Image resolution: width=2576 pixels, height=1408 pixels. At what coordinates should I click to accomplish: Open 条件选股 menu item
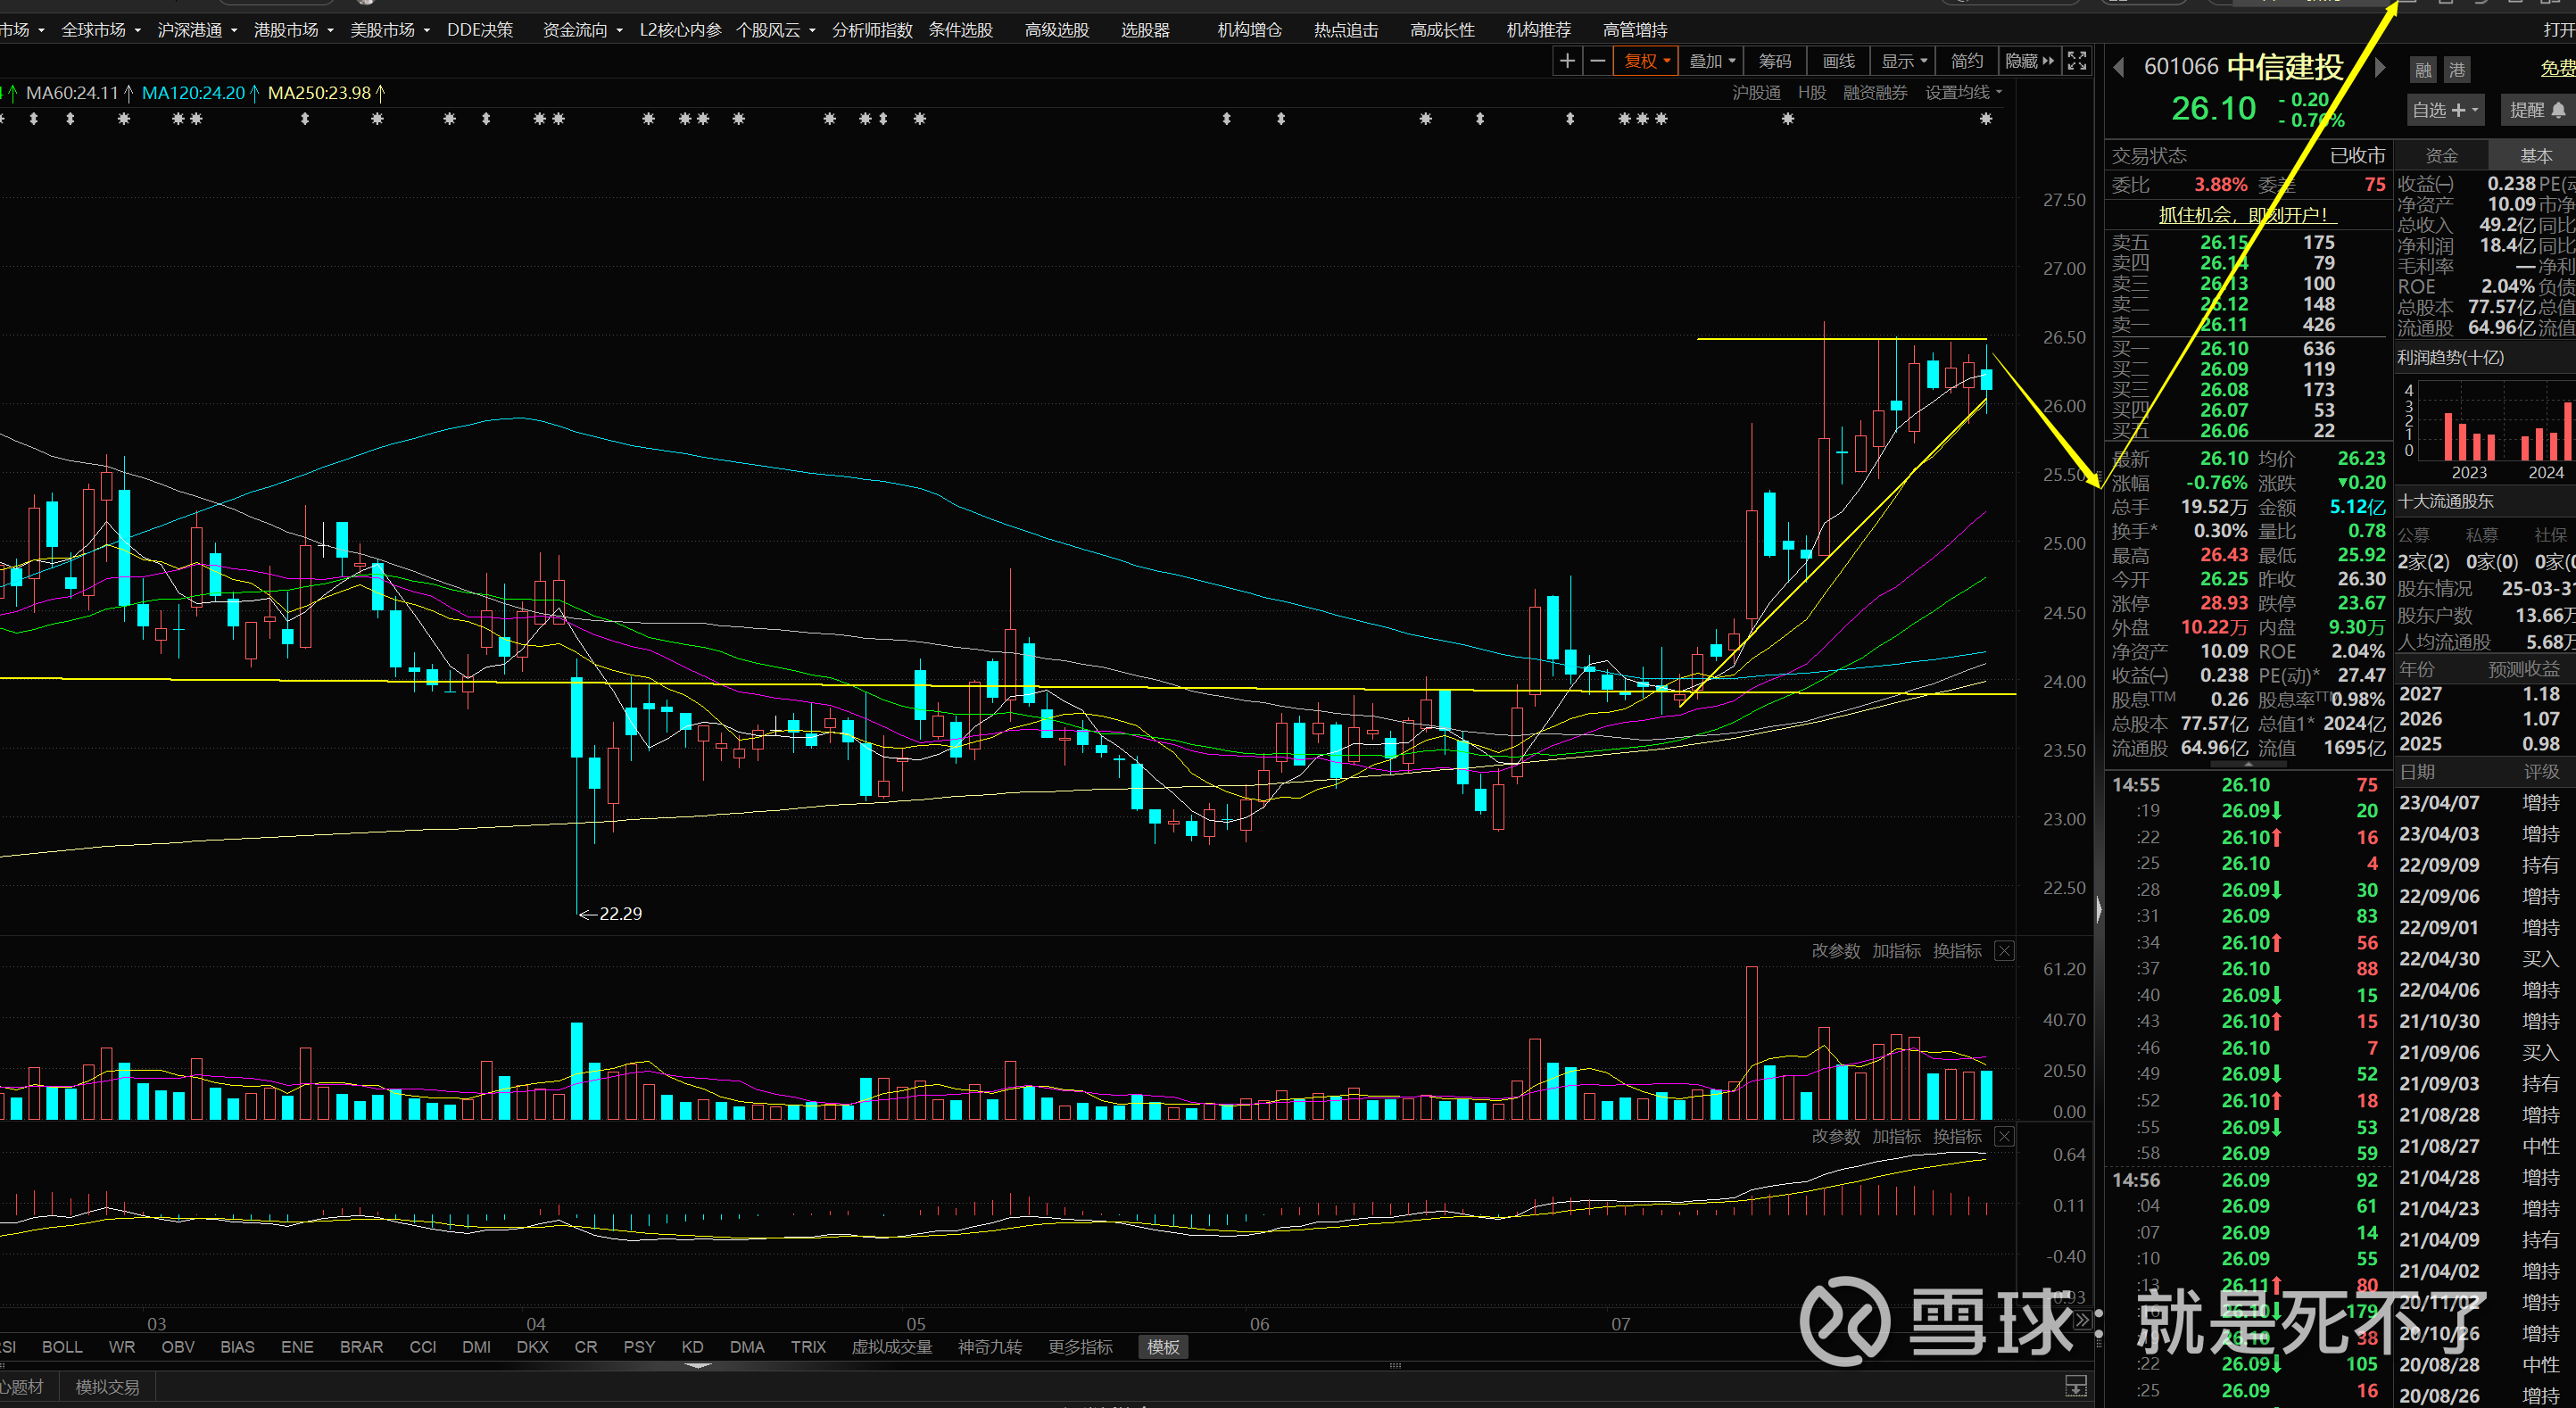coord(960,30)
